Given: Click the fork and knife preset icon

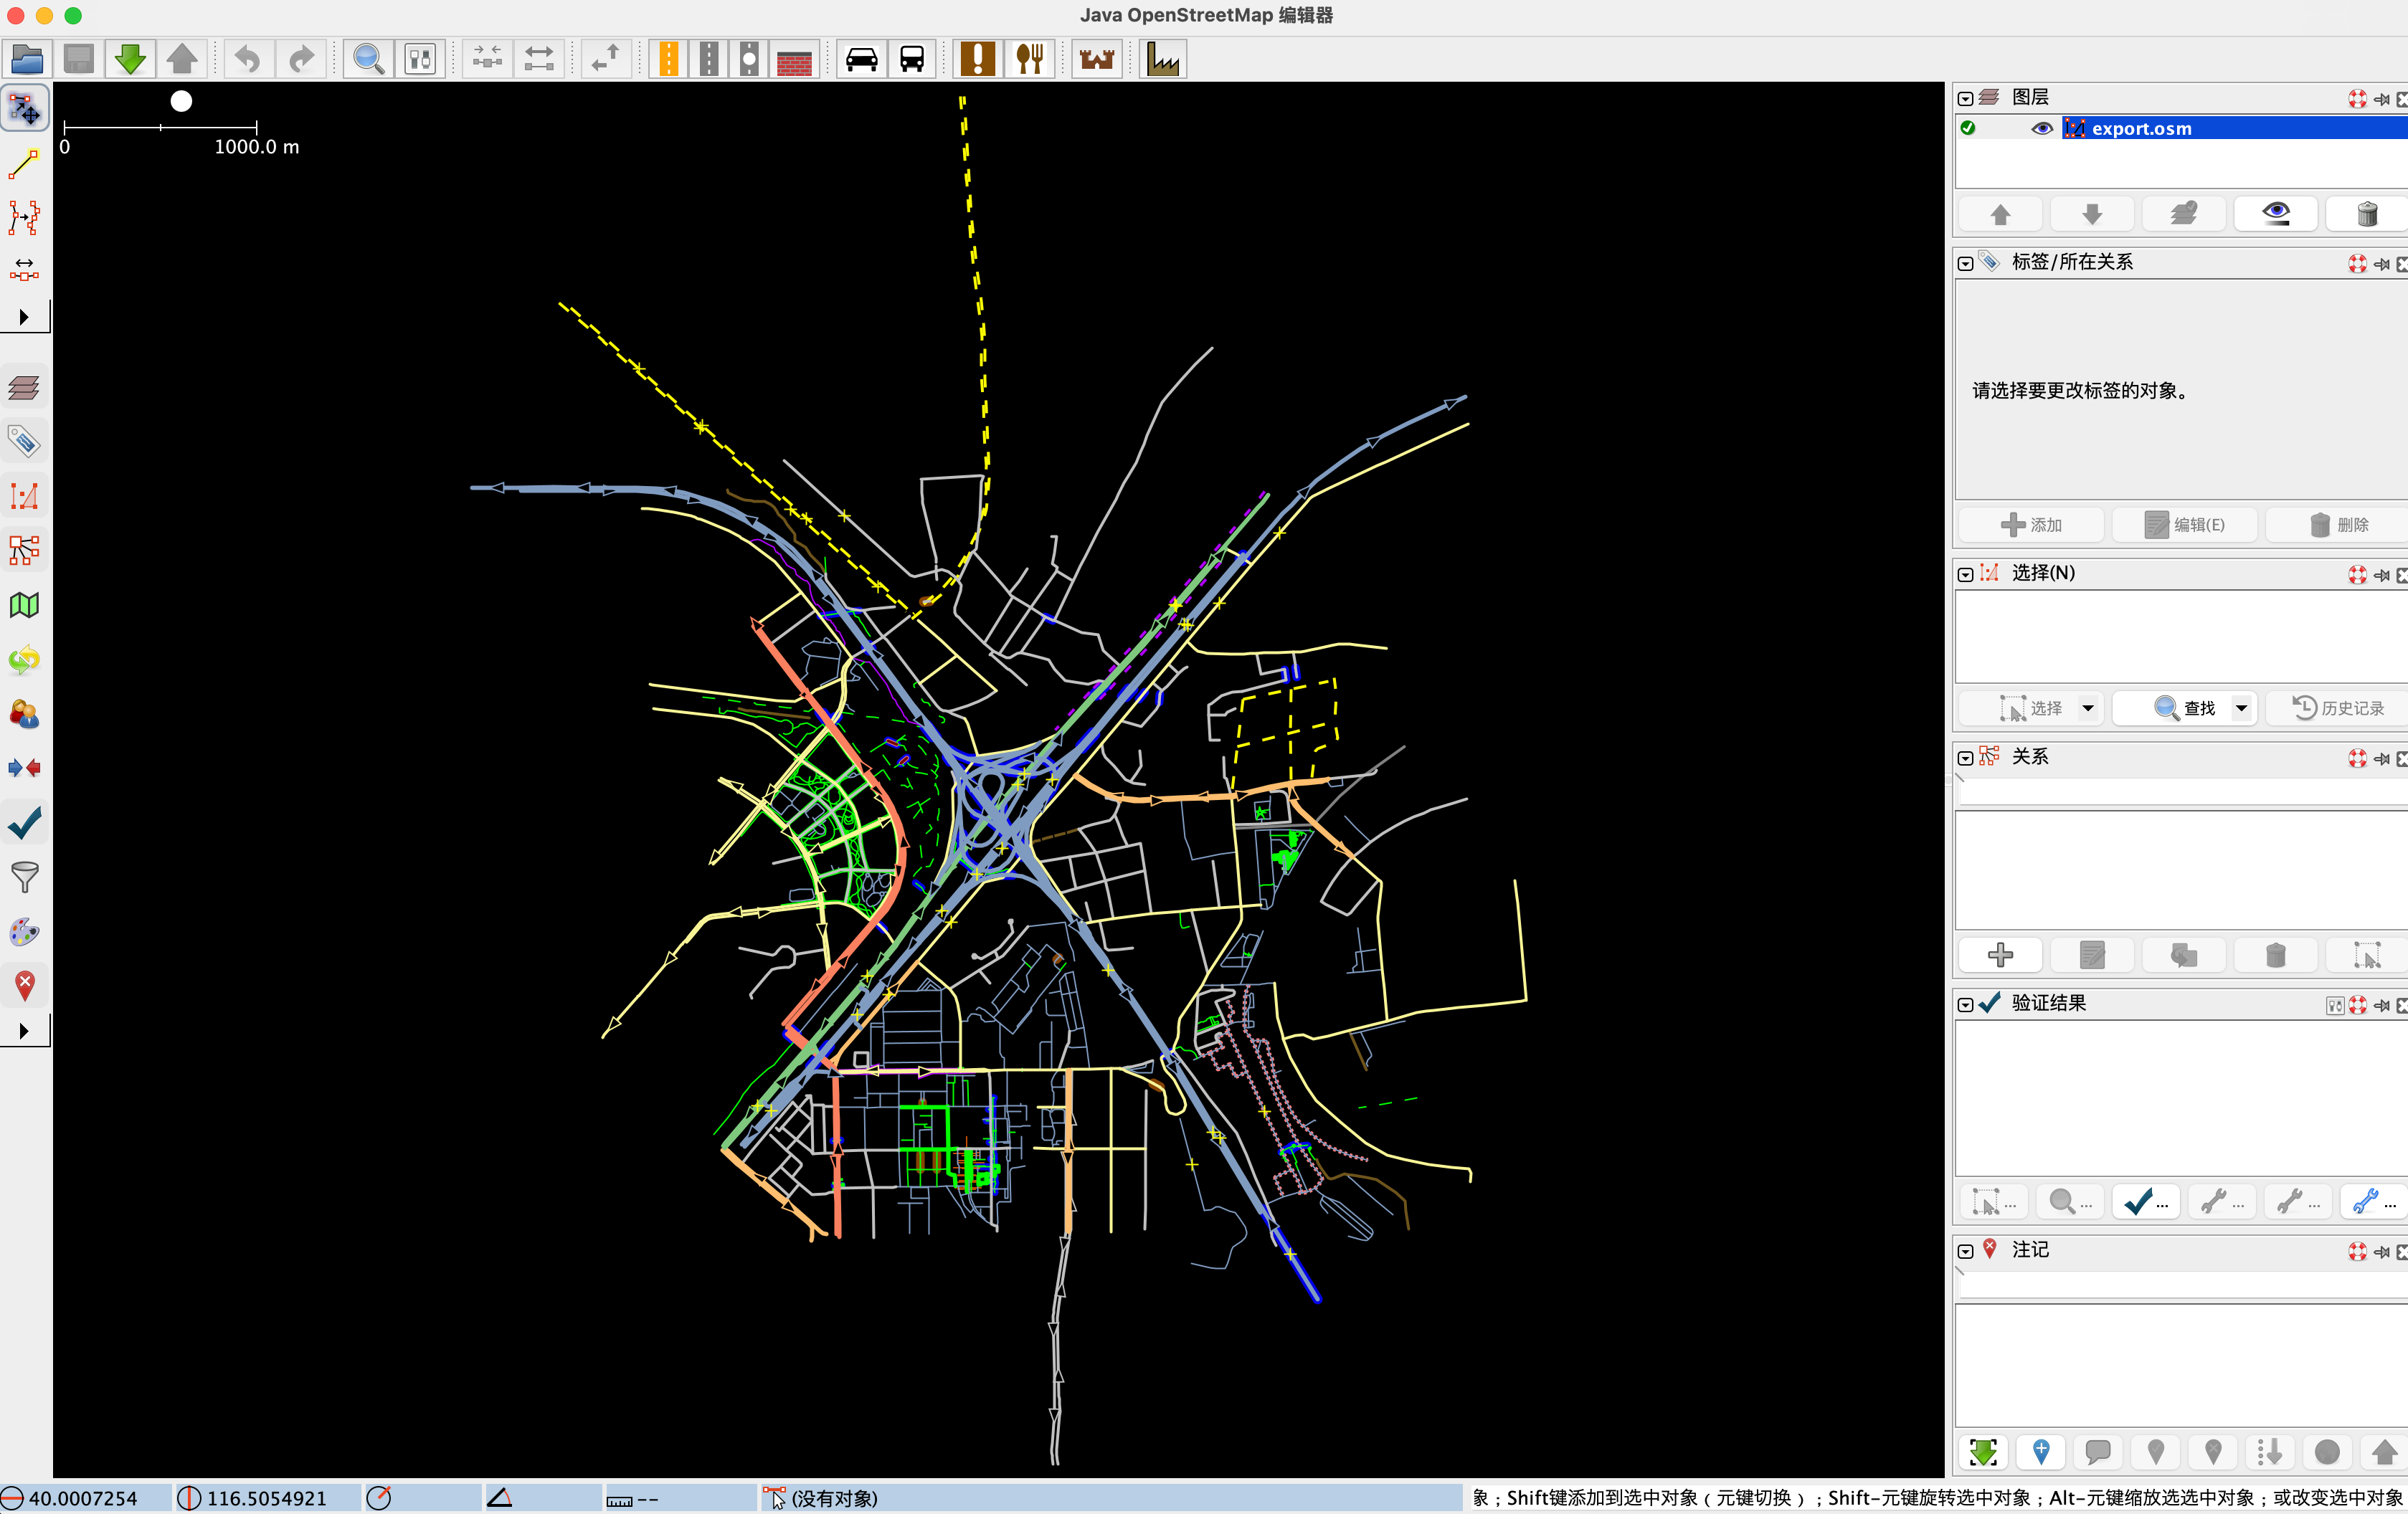Looking at the screenshot, I should pos(1030,59).
